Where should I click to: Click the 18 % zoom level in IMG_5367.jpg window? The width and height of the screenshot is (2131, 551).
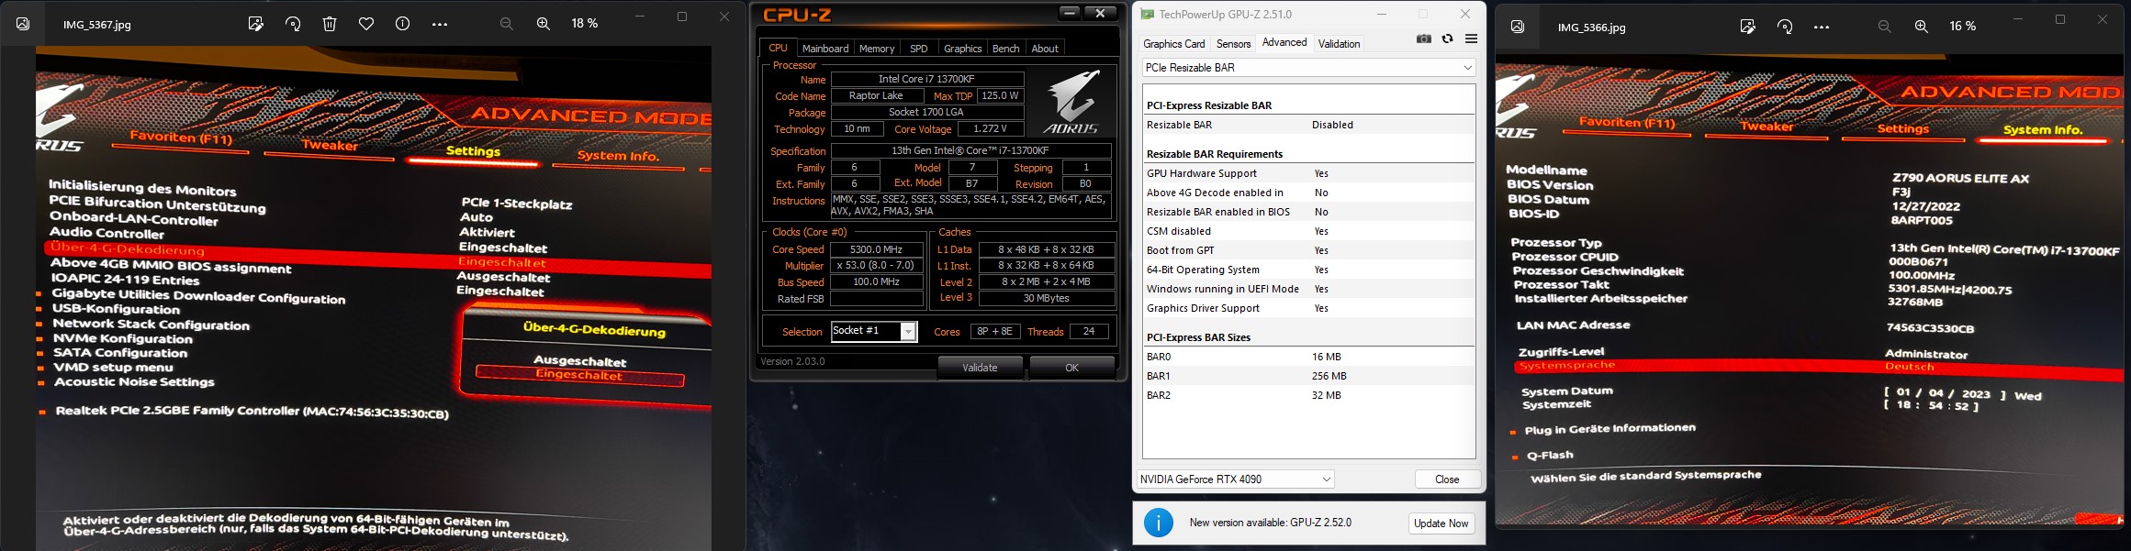pos(584,24)
